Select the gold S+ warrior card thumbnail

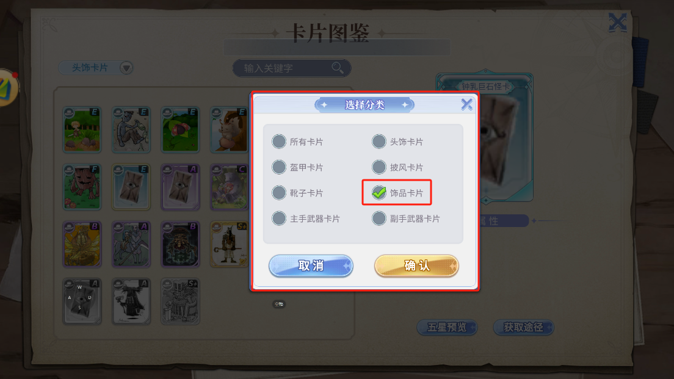tap(230, 244)
